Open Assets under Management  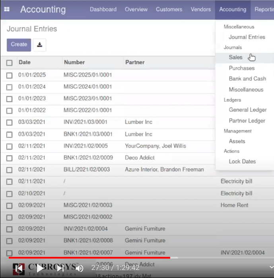coord(237,141)
